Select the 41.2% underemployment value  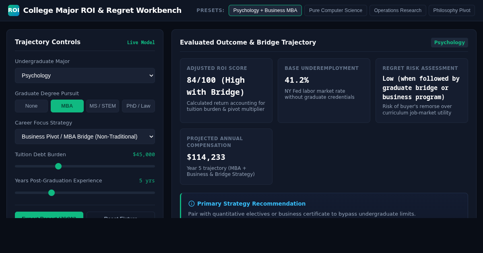pyautogui.click(x=297, y=80)
